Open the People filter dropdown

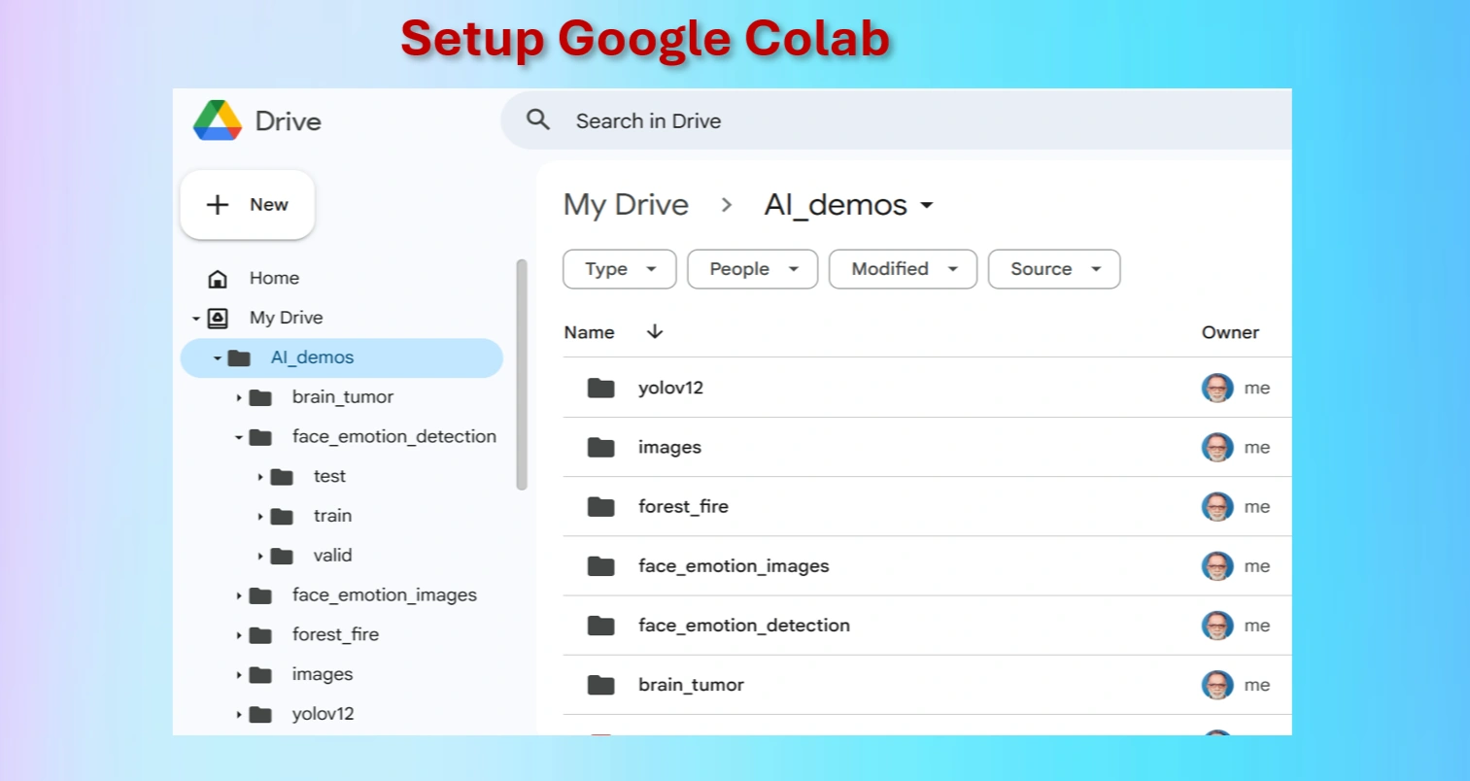coord(753,269)
